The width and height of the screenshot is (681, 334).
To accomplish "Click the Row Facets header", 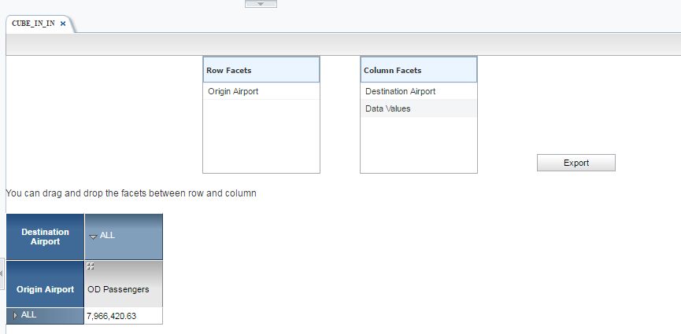I will click(x=261, y=70).
